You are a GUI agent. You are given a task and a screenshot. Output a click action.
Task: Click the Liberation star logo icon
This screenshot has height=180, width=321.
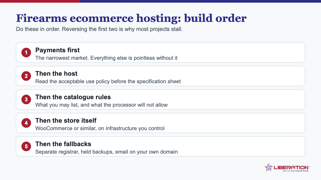tap(269, 167)
